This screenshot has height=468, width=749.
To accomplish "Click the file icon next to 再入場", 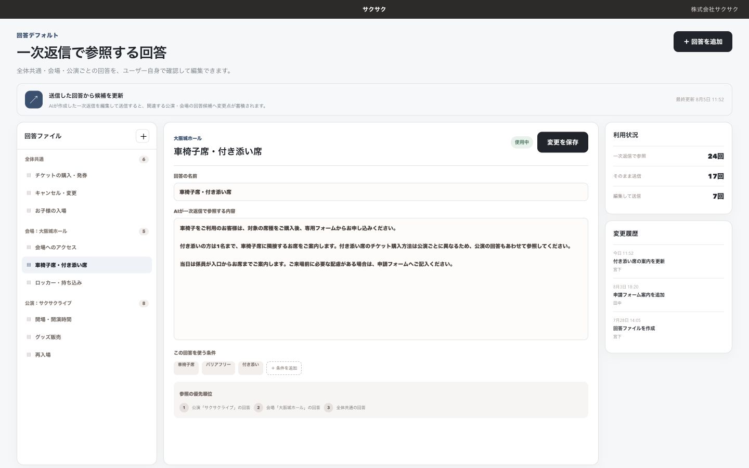I will 29,355.
